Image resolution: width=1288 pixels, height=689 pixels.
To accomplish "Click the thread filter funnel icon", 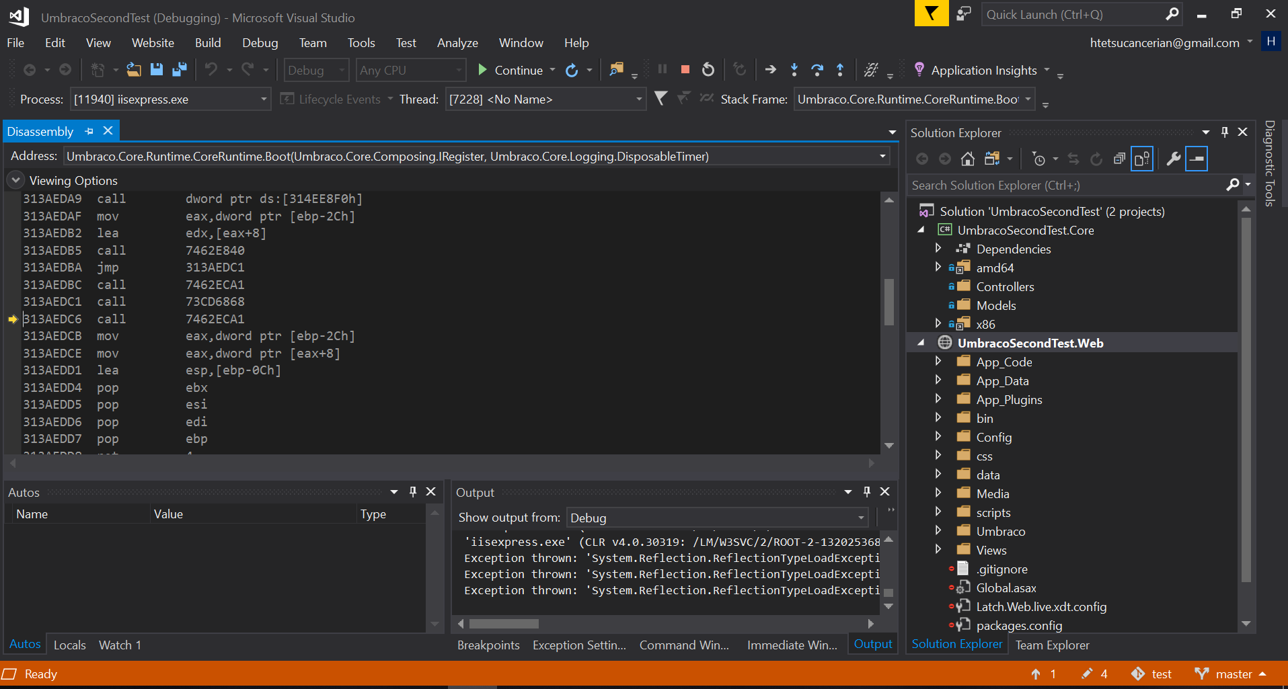I will click(x=661, y=99).
